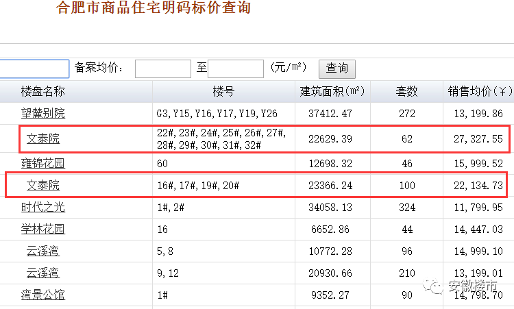Open the 雍锦花园 project link
This screenshot has width=514, height=309.
(43, 163)
